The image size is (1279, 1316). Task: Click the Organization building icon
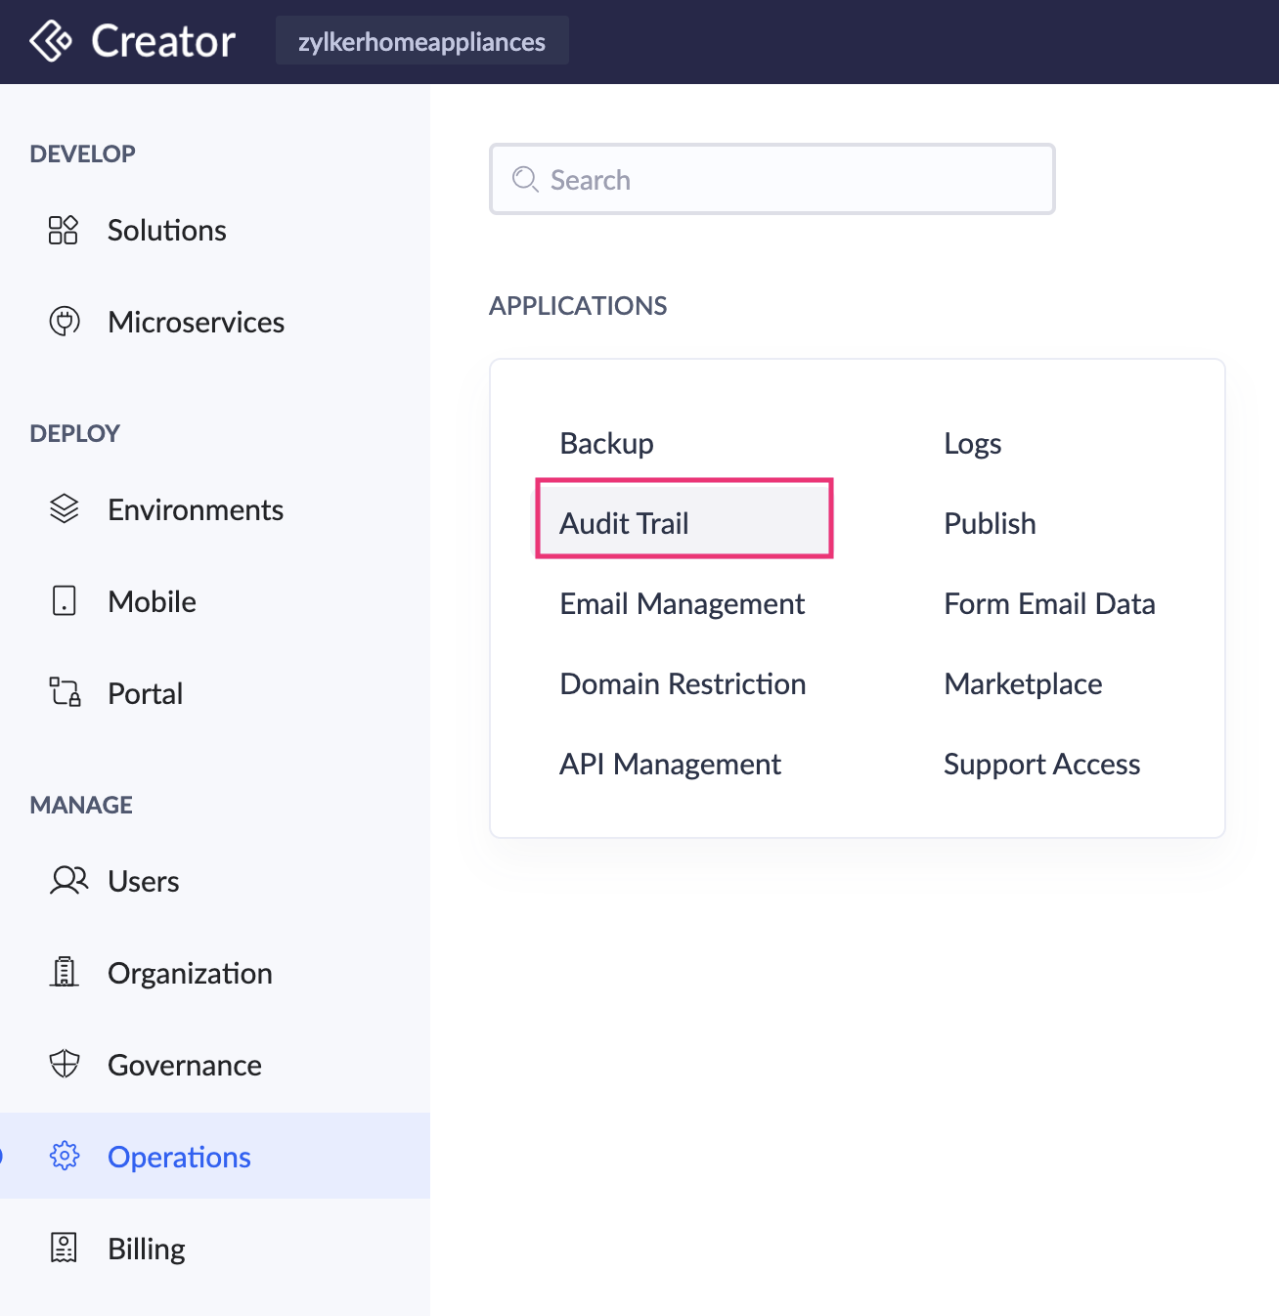coord(65,972)
